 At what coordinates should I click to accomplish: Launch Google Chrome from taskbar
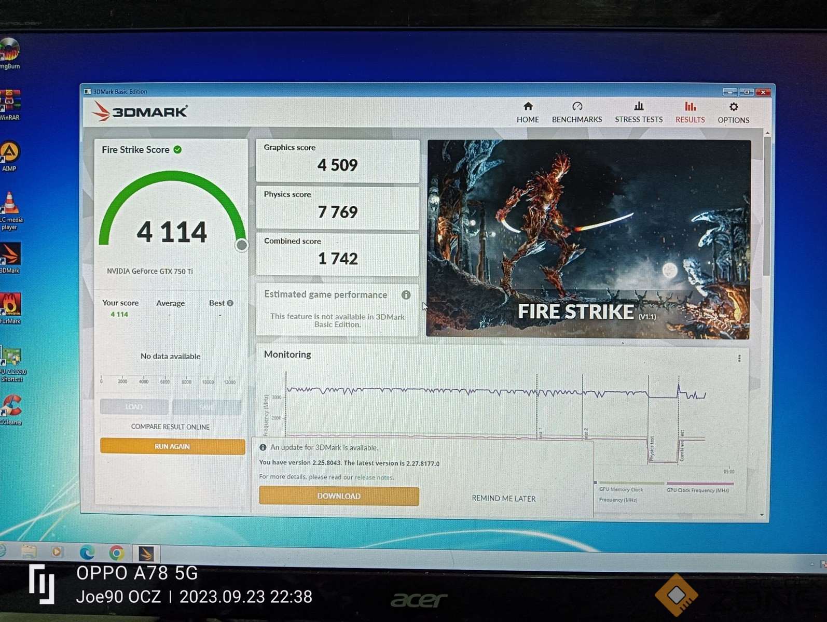pos(117,553)
